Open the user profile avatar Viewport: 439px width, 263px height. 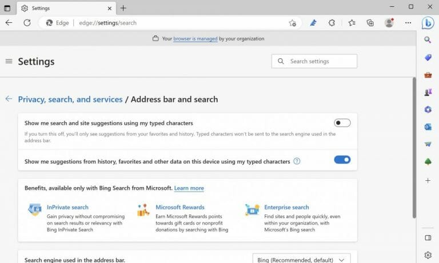coord(389,23)
